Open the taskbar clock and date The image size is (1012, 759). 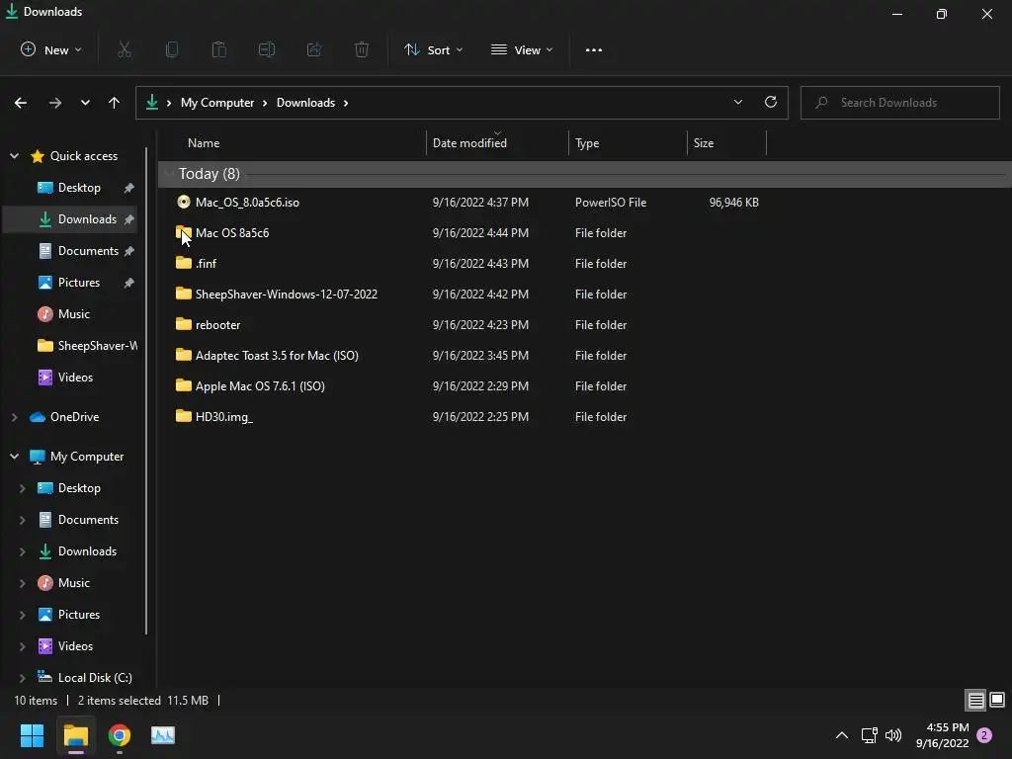(x=943, y=735)
